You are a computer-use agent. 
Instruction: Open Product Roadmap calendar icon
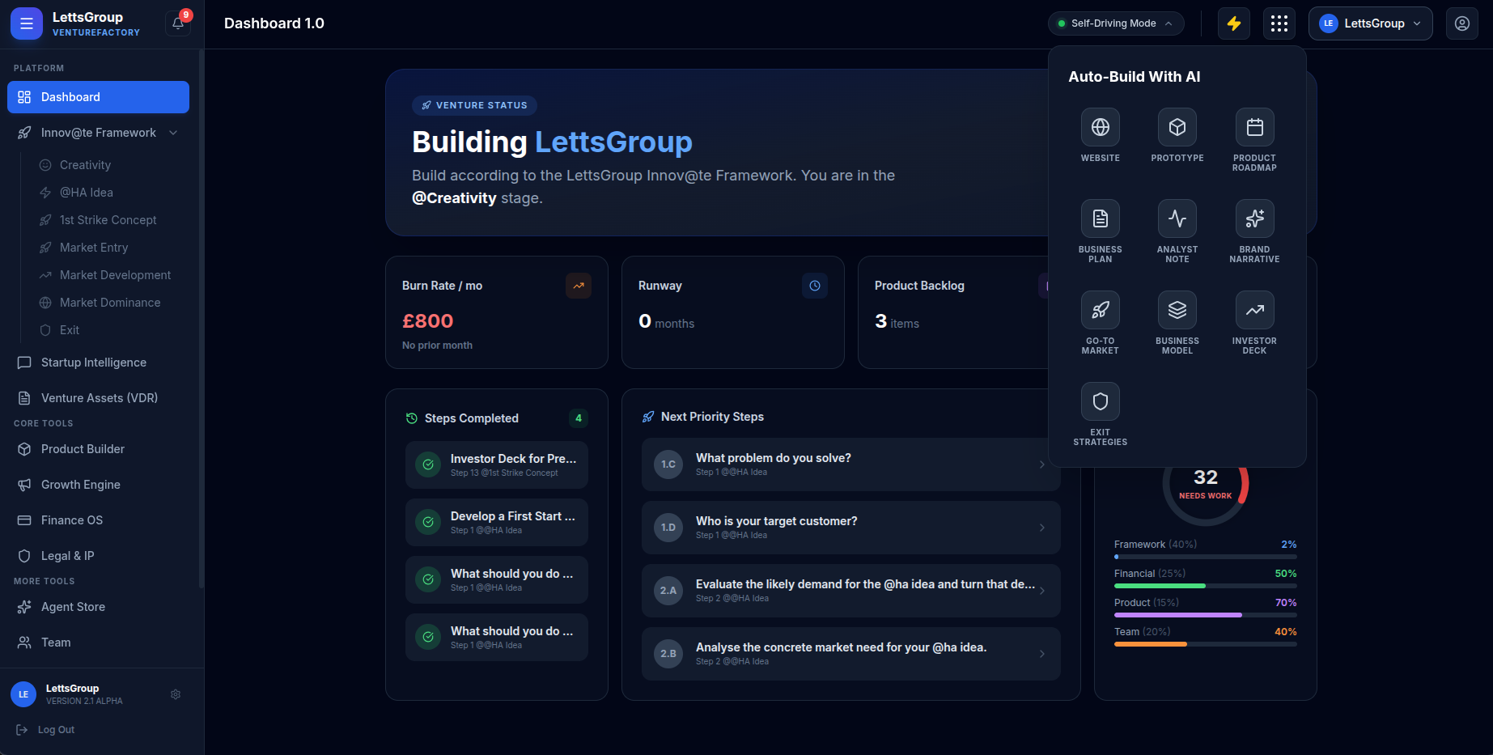[1253, 128]
